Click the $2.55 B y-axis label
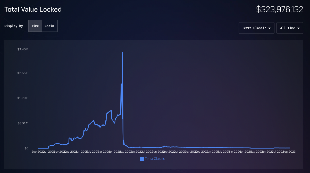The width and height of the screenshot is (310, 173). coord(23,73)
